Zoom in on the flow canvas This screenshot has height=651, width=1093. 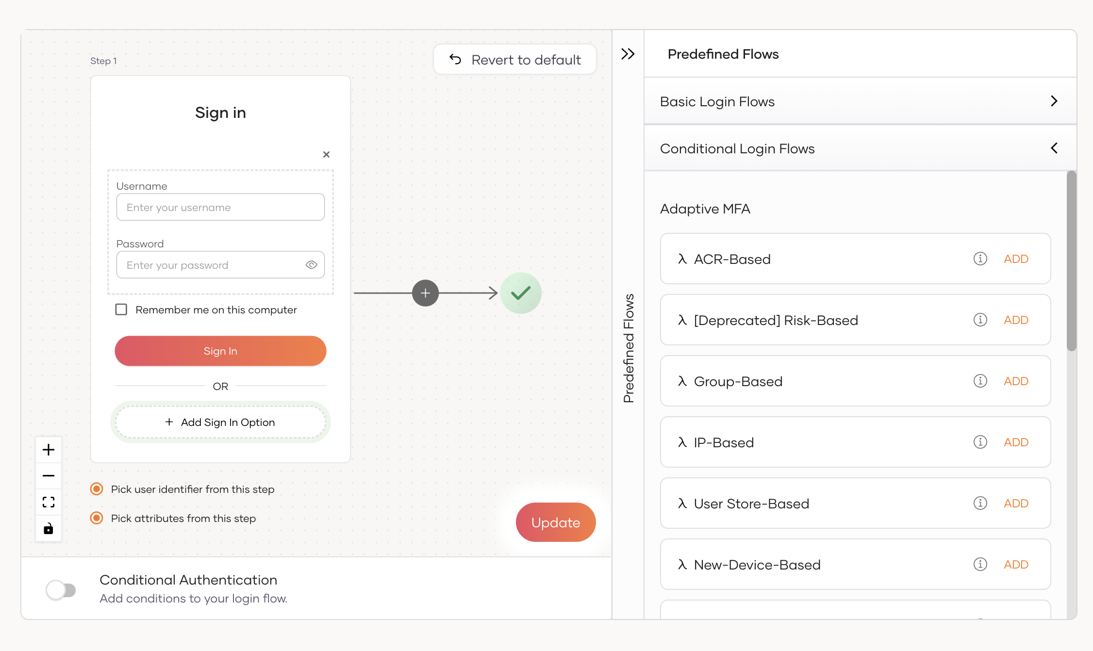pyautogui.click(x=49, y=450)
